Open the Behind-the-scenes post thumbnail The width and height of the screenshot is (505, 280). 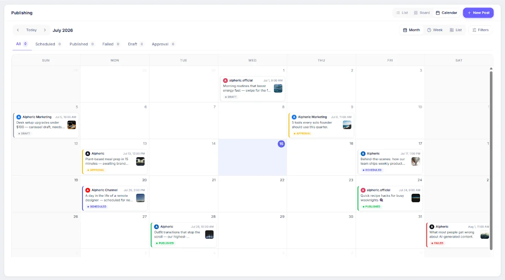click(416, 161)
